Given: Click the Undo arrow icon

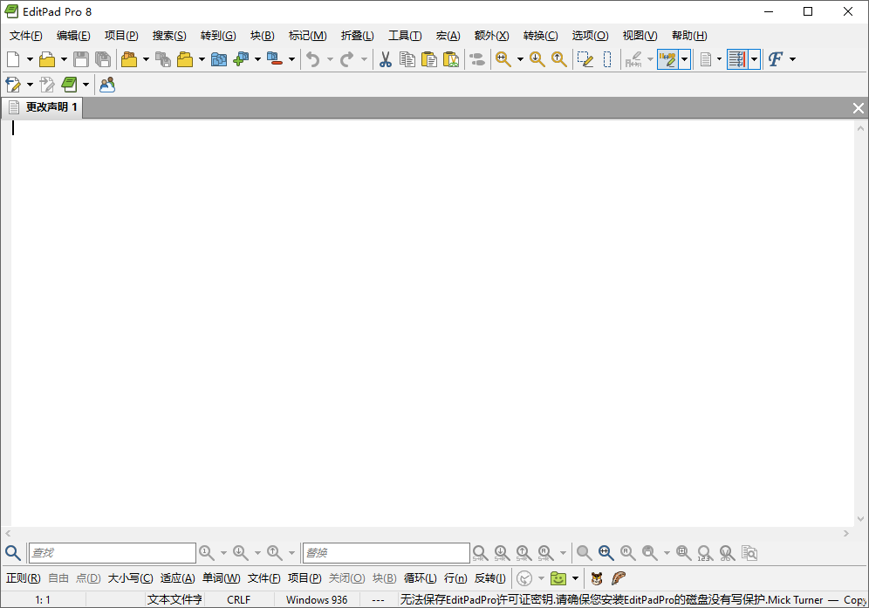Looking at the screenshot, I should pyautogui.click(x=313, y=59).
